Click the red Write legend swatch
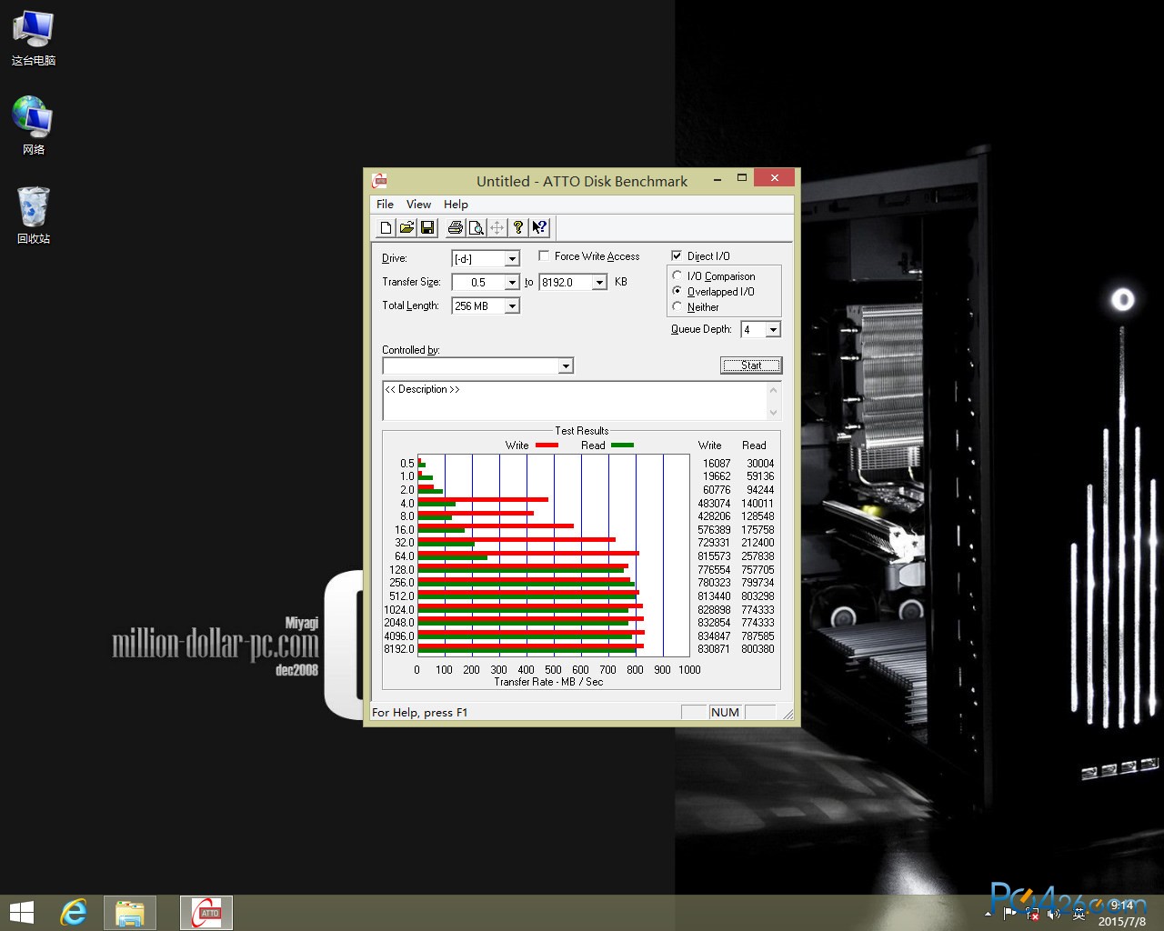The image size is (1164, 931). click(547, 445)
